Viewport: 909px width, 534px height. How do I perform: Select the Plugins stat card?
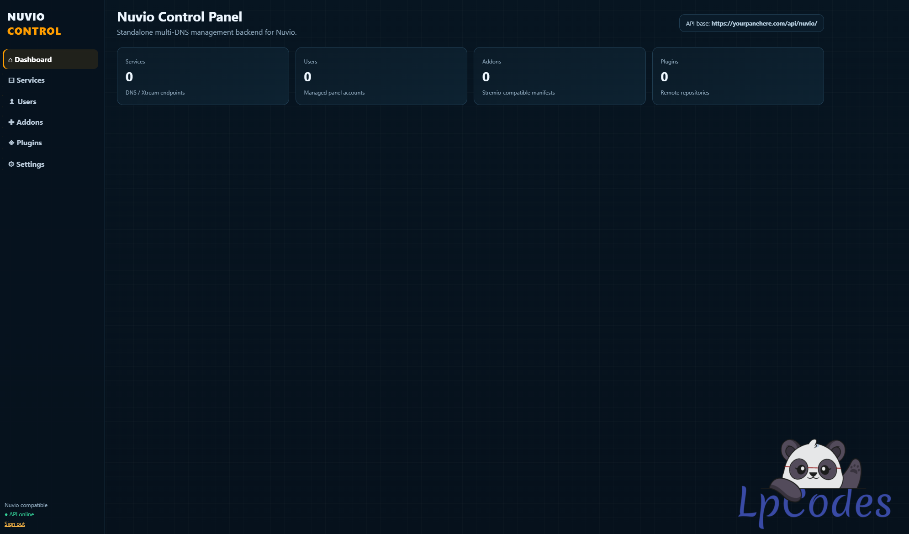point(738,76)
